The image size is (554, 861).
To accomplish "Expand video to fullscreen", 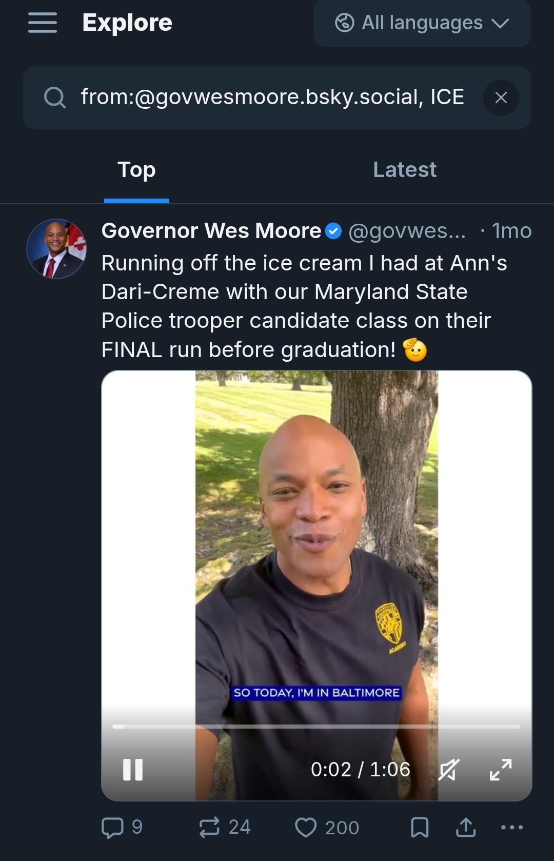I will [x=500, y=770].
